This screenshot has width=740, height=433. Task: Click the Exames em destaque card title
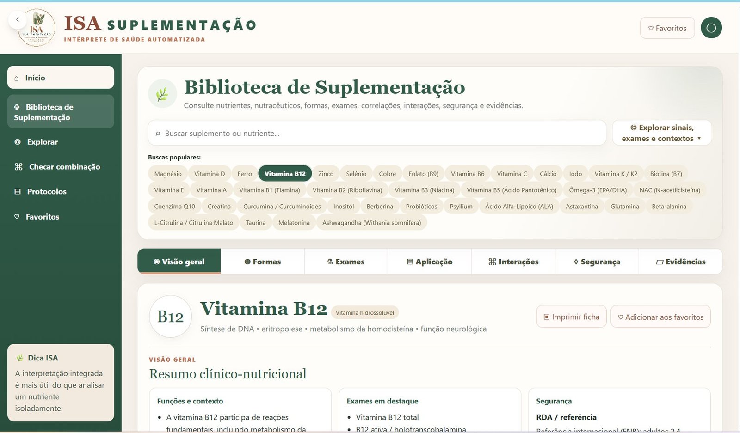tap(382, 401)
